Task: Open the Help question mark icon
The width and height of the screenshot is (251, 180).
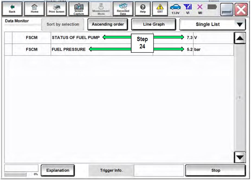Action: tap(143, 9)
